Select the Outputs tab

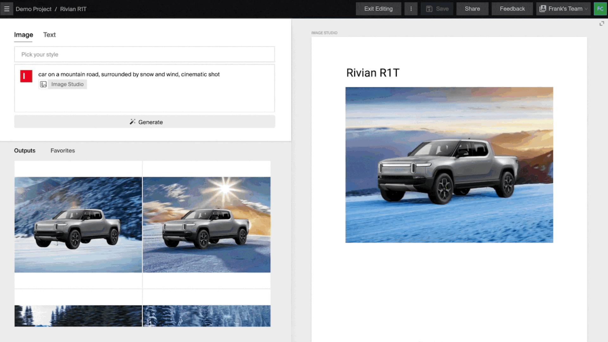coord(24,150)
